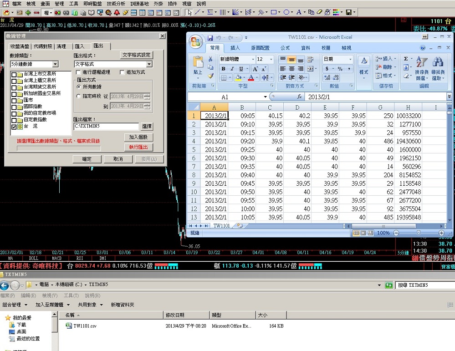Enable the 進行還權處理 checkbox
Screen dimensions: 455x351
(78, 72)
